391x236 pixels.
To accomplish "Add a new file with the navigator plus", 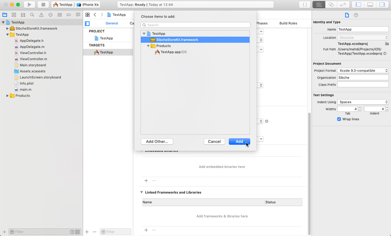I will pyautogui.click(x=4, y=232).
